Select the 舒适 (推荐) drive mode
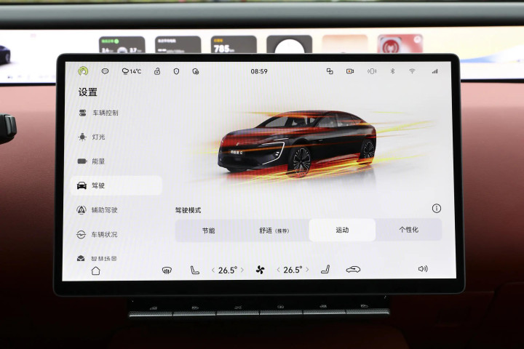The height and width of the screenshot is (349, 524). coord(274,230)
